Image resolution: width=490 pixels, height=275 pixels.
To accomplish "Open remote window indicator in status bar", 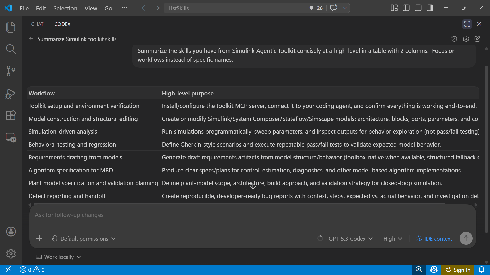I will tap(8, 270).
